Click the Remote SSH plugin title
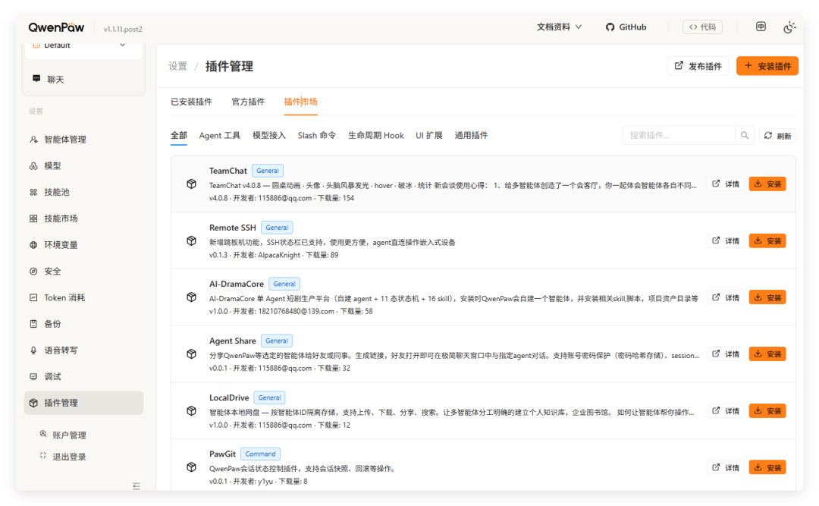This screenshot has width=819, height=506. 233,228
